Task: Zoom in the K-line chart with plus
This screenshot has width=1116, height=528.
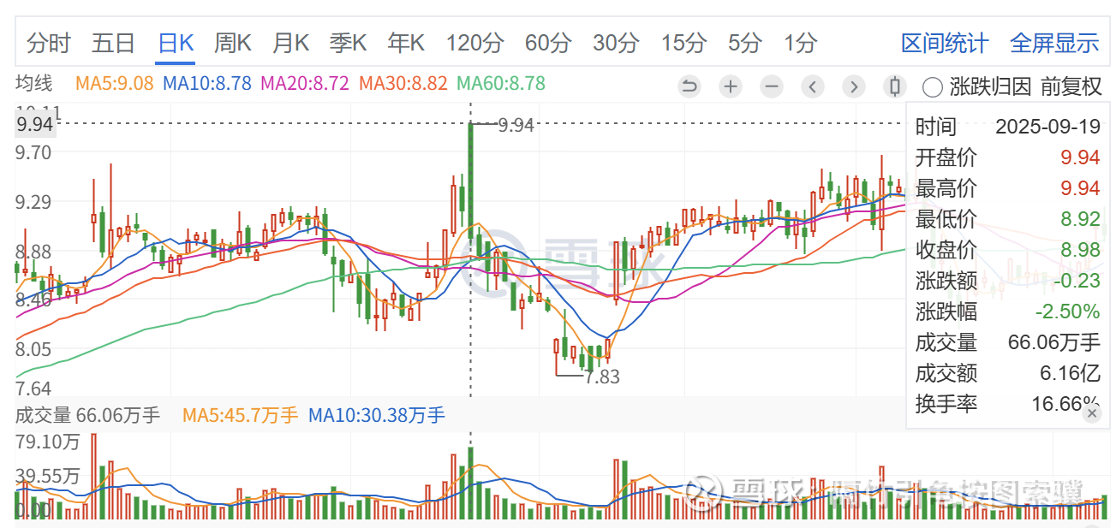Action: click(x=731, y=86)
